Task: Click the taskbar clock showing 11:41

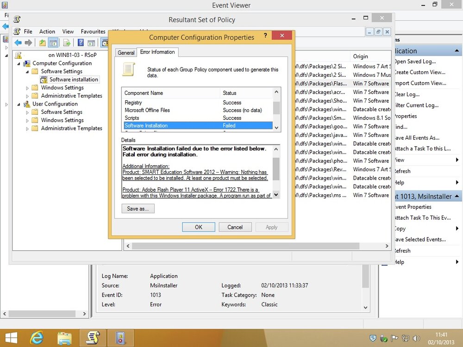Action: [441, 335]
